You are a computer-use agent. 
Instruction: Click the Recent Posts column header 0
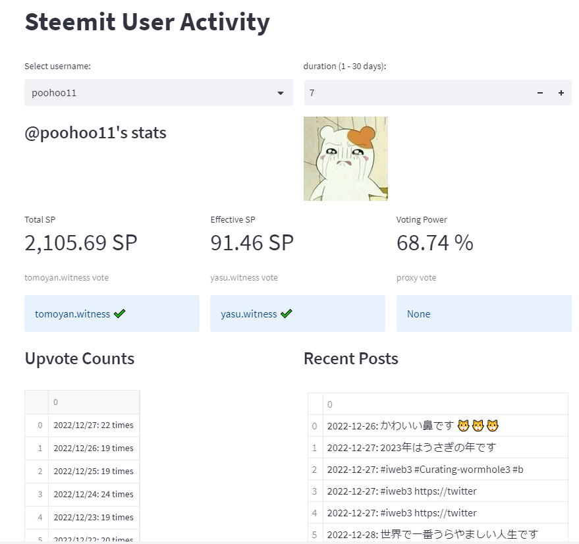[445, 404]
